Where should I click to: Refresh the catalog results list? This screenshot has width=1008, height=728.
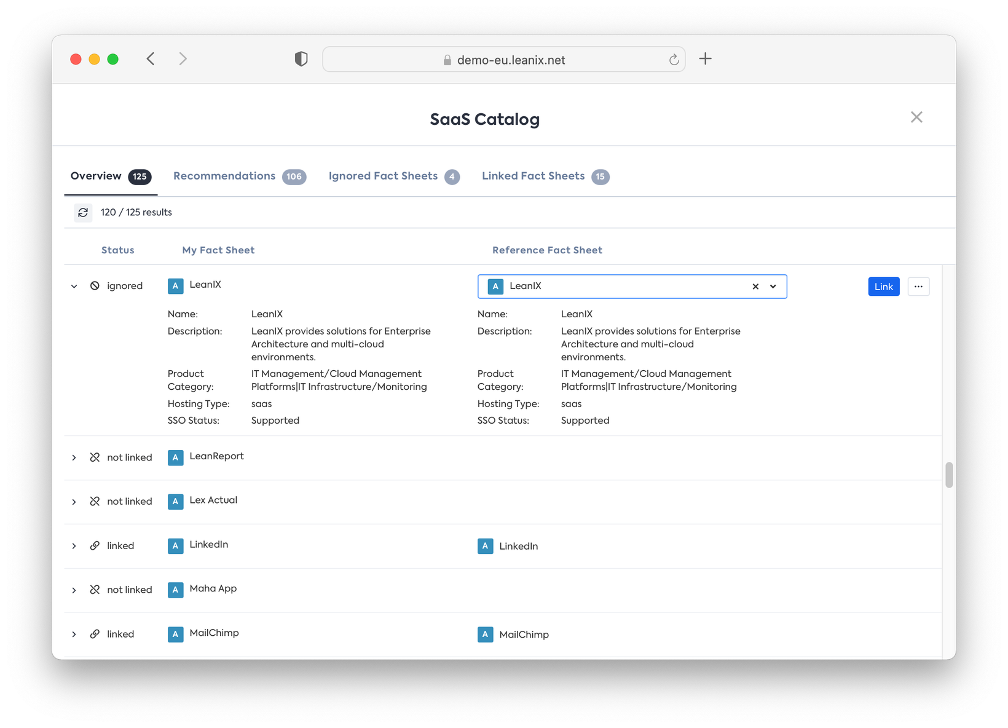[x=83, y=213]
